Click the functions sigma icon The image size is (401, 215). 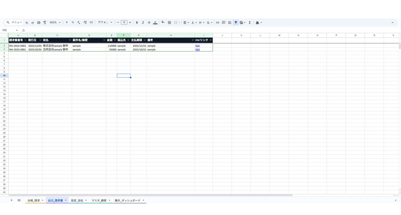249,23
